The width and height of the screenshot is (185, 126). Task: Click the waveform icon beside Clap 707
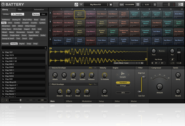pos(3,52)
